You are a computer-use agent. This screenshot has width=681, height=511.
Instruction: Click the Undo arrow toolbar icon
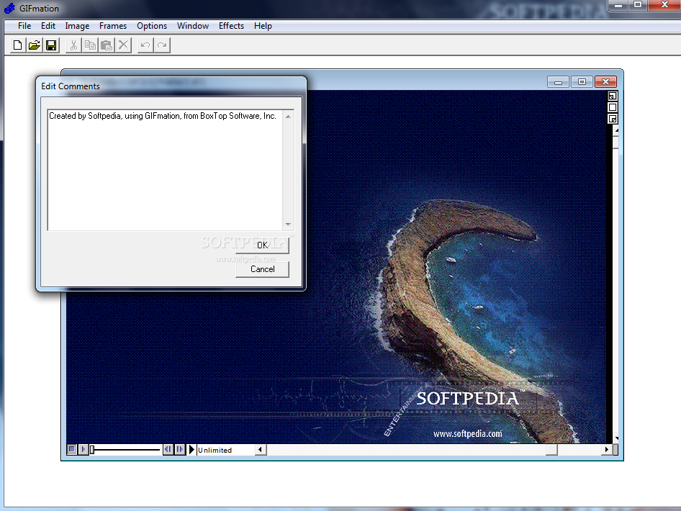point(145,45)
